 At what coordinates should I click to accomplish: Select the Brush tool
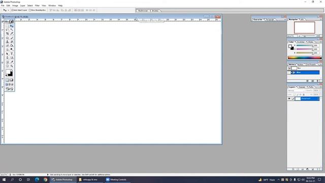pos(12,38)
